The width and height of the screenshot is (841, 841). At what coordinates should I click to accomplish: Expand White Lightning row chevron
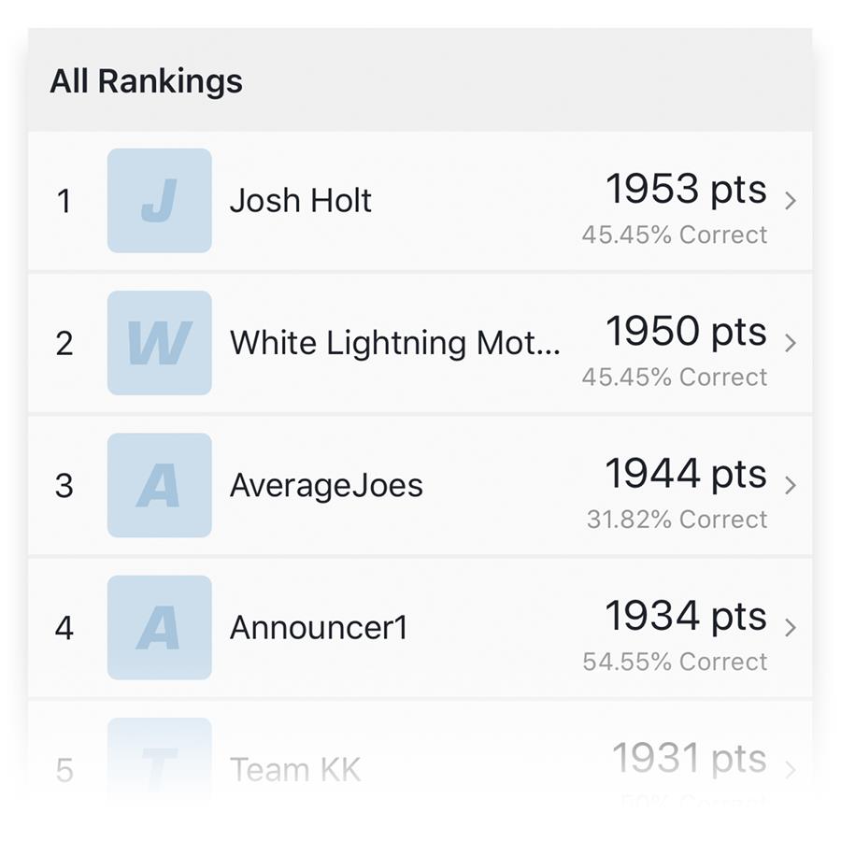[x=790, y=343]
